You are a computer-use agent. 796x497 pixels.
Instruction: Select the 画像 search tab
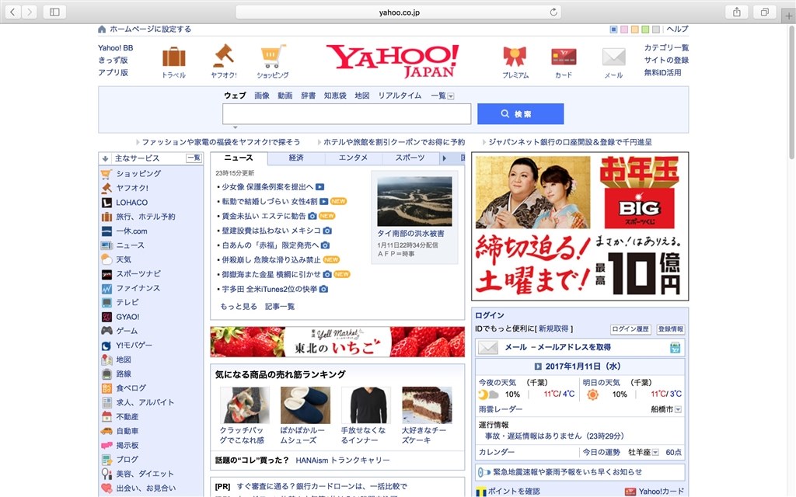262,96
